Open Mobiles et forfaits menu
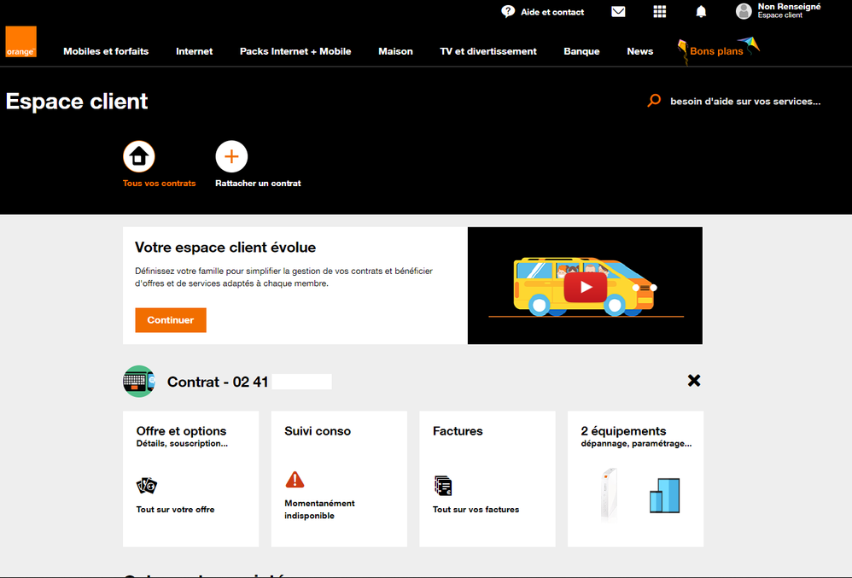Screen dimensions: 852x578 pos(106,51)
